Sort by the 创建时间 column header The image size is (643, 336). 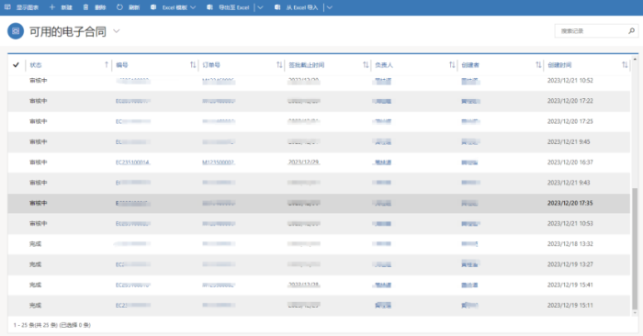coord(559,65)
